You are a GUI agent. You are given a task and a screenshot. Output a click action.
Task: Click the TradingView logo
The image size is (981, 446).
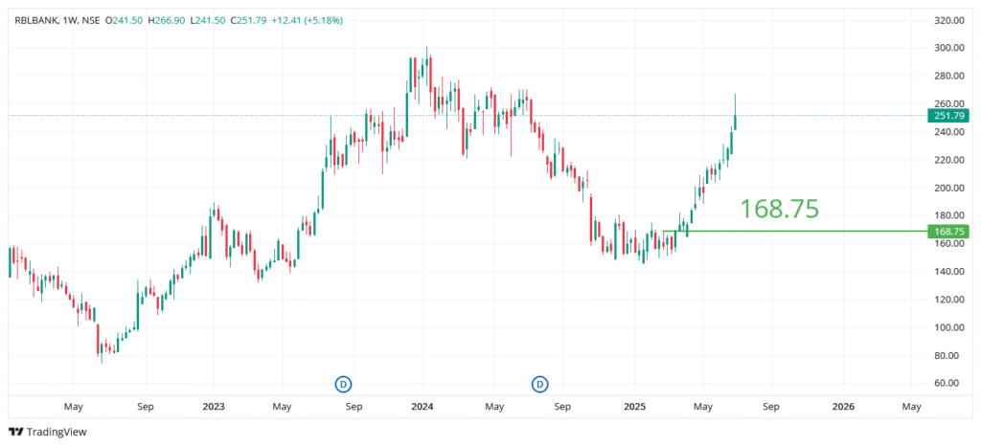[x=47, y=432]
